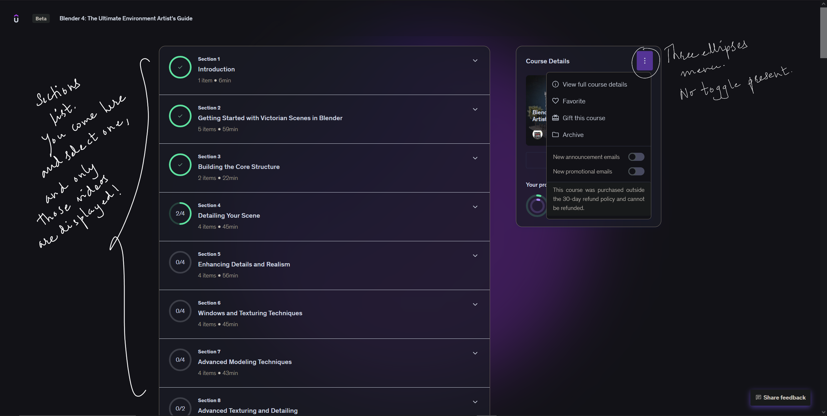Click the three-dot Course Details menu button

click(644, 61)
